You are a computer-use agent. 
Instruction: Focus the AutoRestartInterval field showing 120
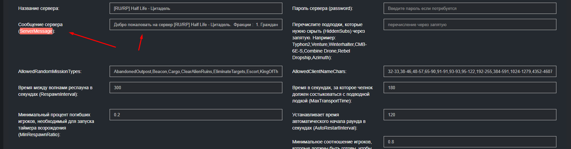pos(470,115)
